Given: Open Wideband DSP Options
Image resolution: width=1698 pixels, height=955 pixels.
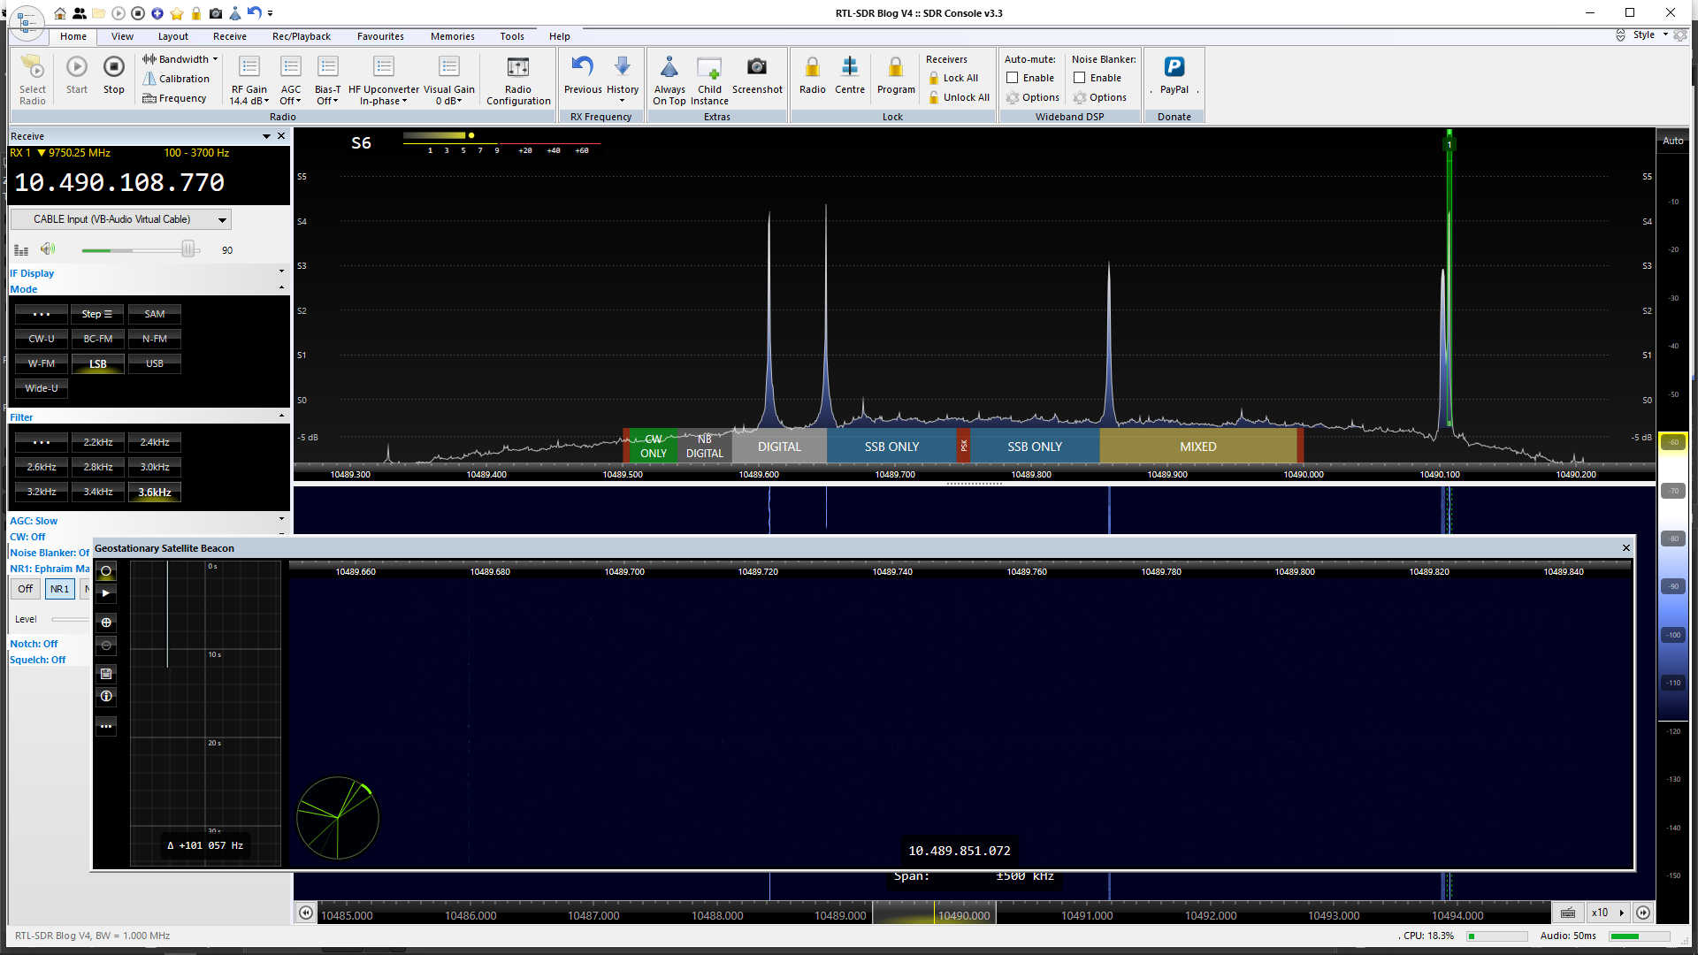Looking at the screenshot, I should click(1033, 98).
